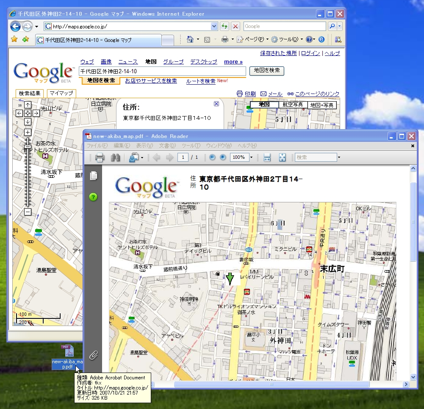The width and height of the screenshot is (424, 409).
Task: Open the IE recent pages dropdown arrow
Action: (36, 27)
